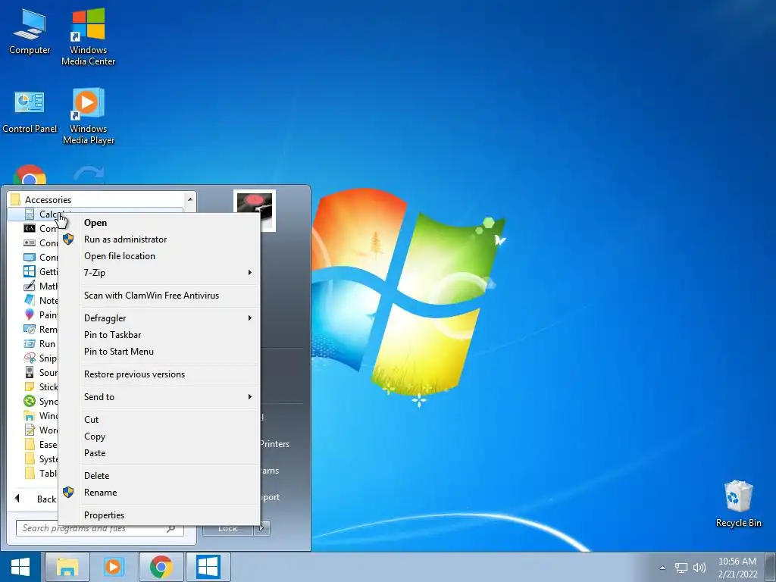This screenshot has height=582, width=776.
Task: Open the Computer desktop icon
Action: pyautogui.click(x=30, y=33)
